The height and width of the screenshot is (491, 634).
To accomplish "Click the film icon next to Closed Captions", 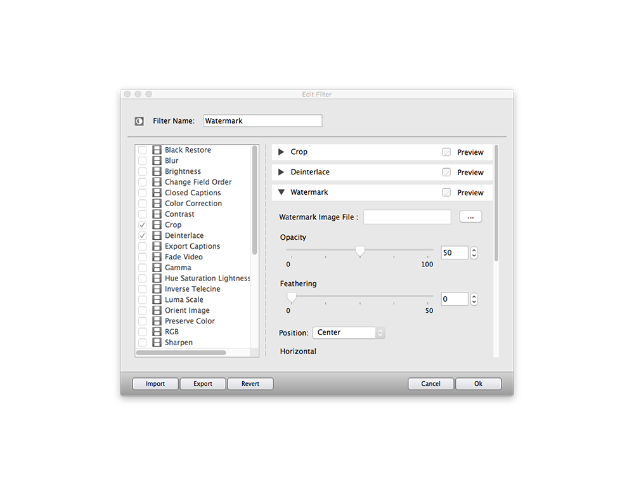I will pos(157,193).
